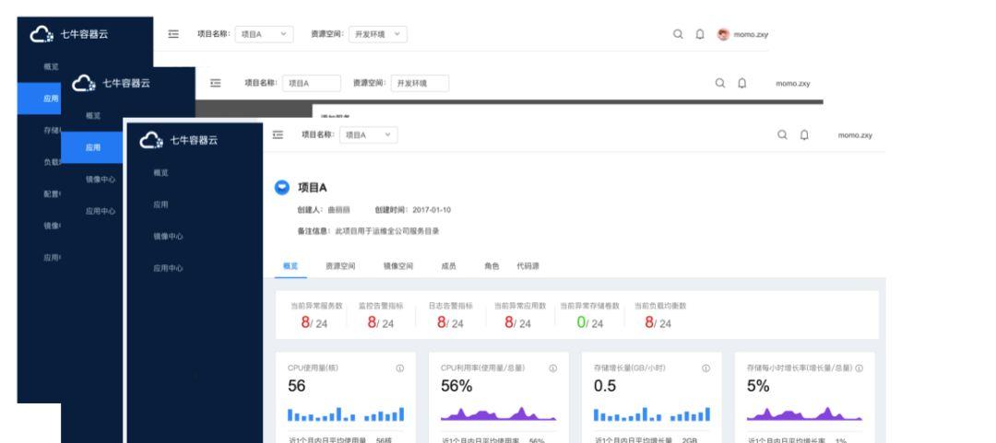The height and width of the screenshot is (443, 996).
Task: Open 概览 in middle window sidebar
Action: pos(93,115)
